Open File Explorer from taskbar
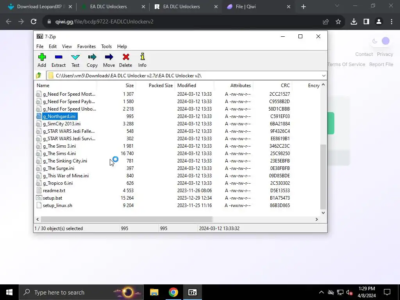 tap(154, 292)
